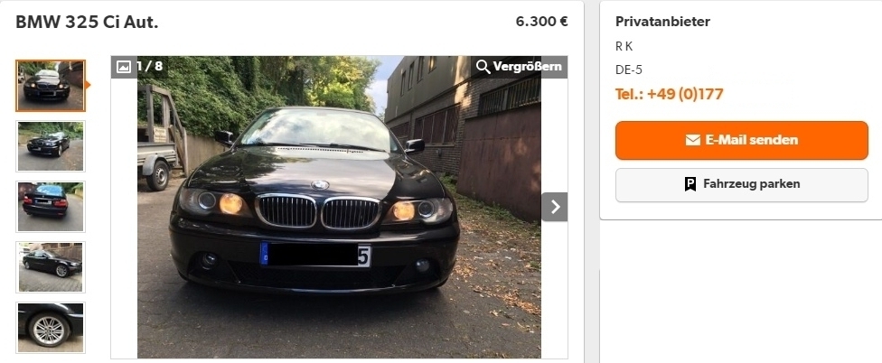Click the Vergrößern label to enlarge photo
Image resolution: width=882 pixels, height=363 pixels.
point(527,67)
